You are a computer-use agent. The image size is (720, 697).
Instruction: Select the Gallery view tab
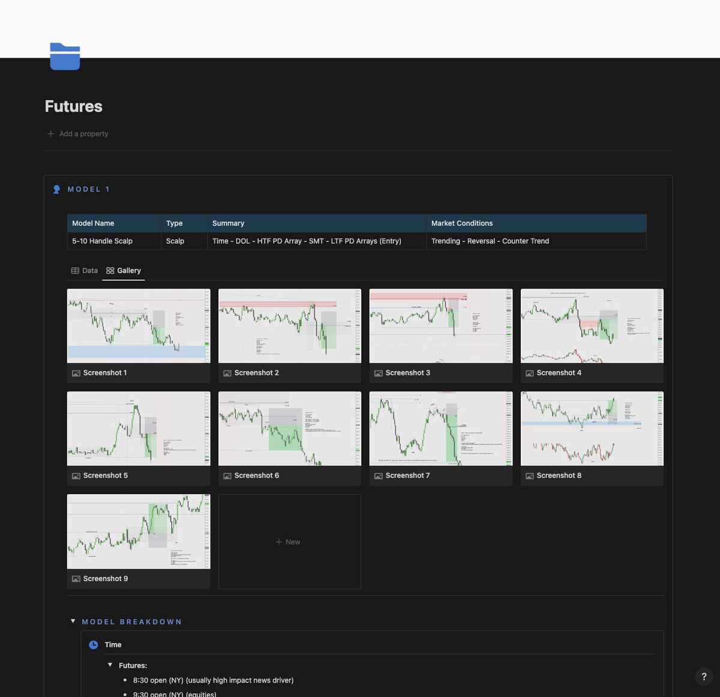tap(124, 271)
